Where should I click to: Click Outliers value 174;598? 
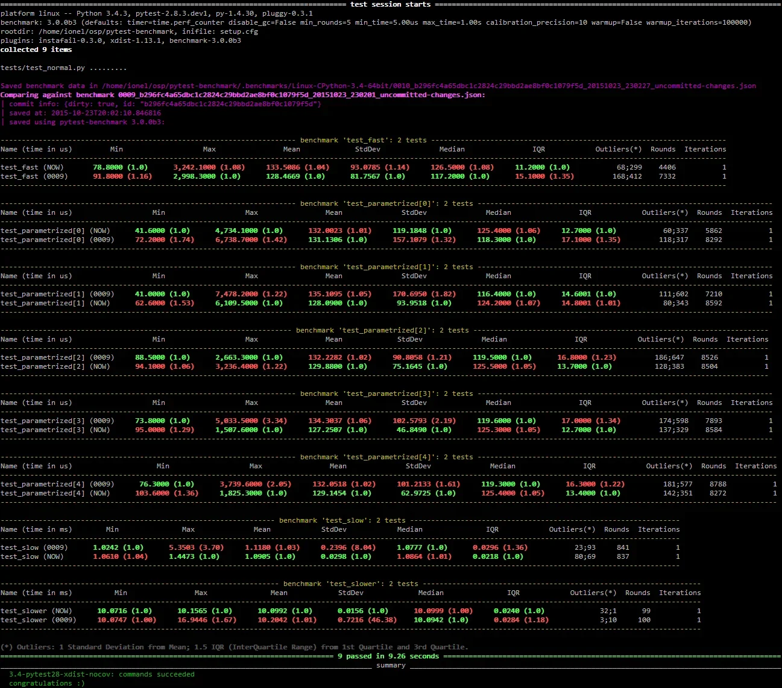[673, 421]
